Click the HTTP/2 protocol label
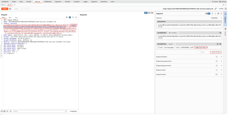228x115 pixels. [221, 9]
